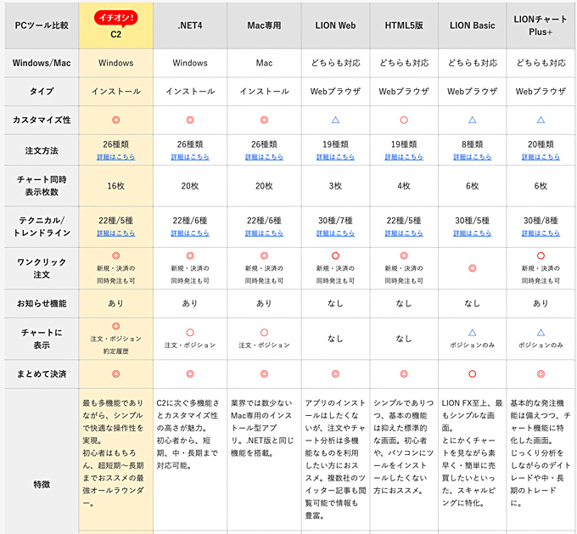This screenshot has width=577, height=534.
Task: Select the .NET4 column header
Action: click(190, 25)
